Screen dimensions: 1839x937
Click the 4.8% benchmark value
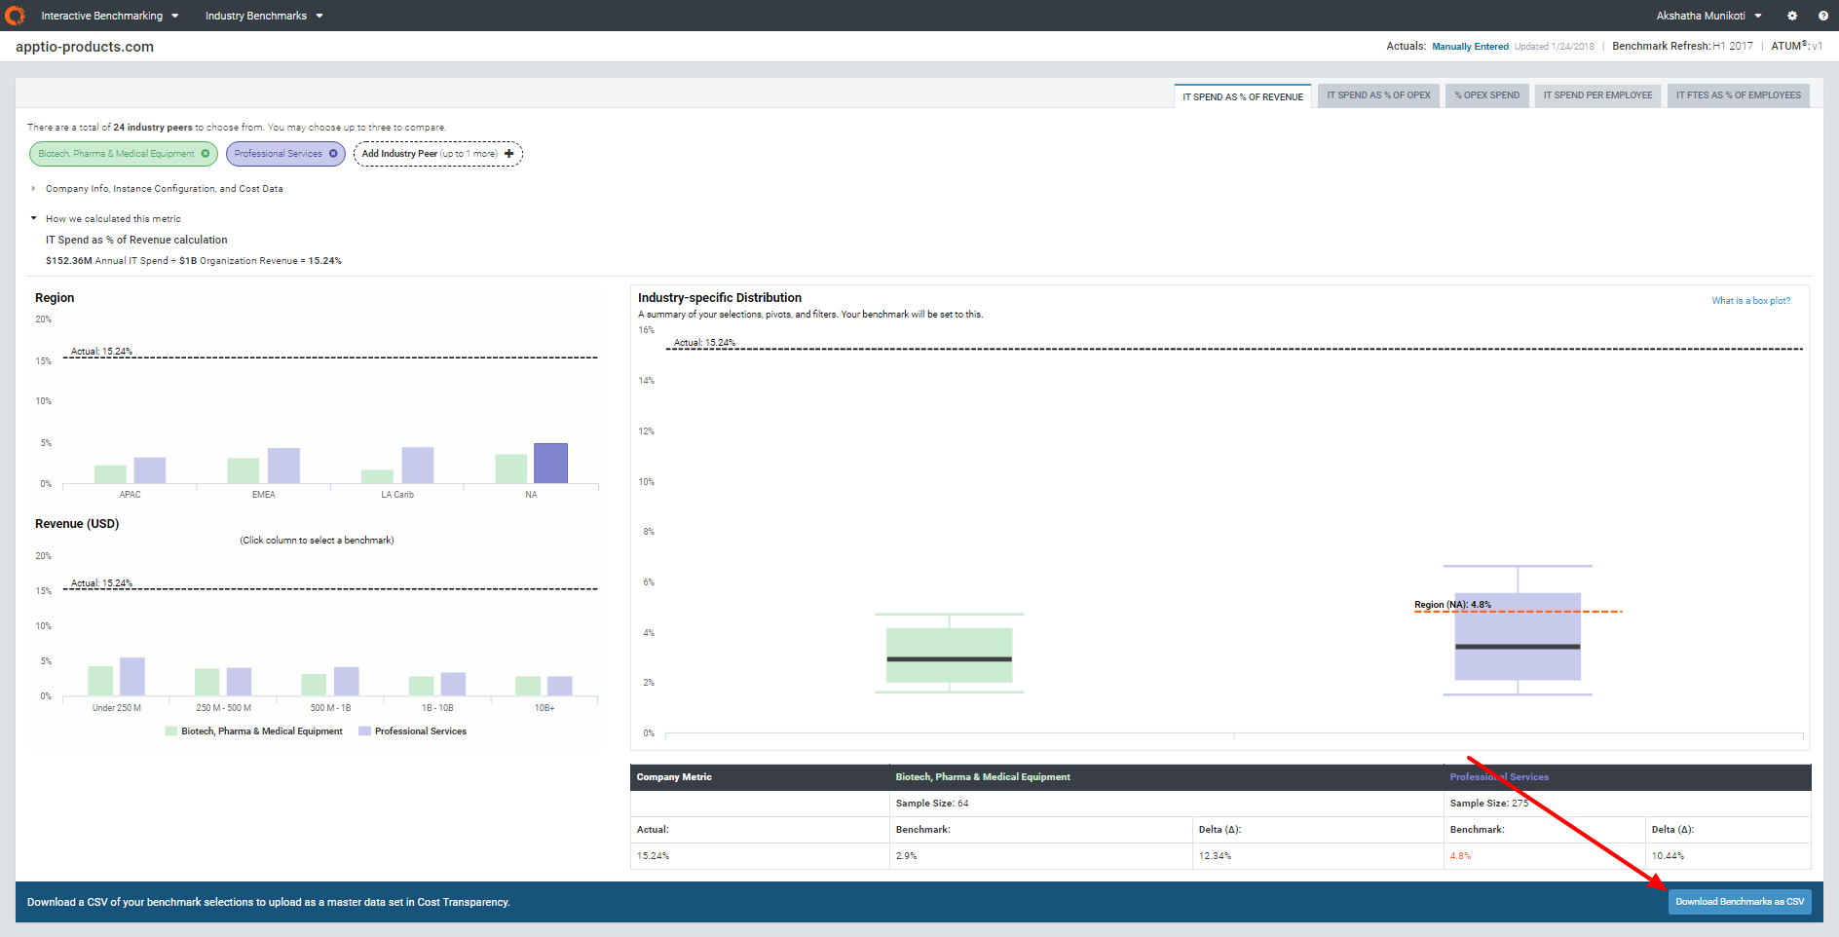click(1460, 856)
